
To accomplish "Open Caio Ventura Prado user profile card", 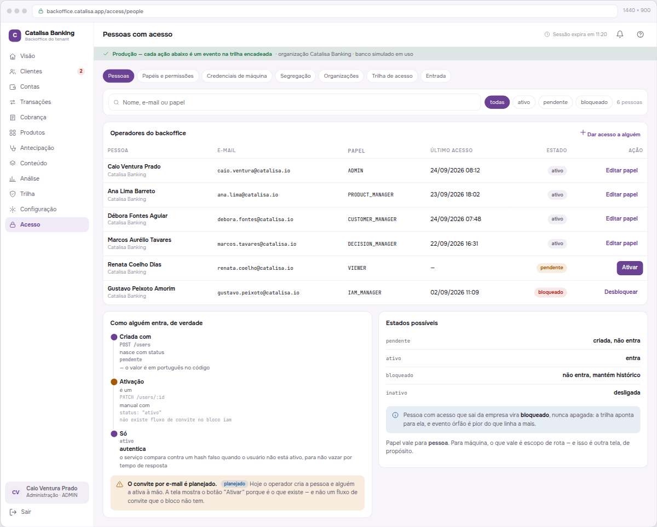I will point(47,493).
